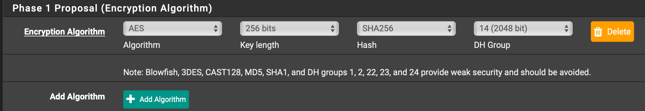This screenshot has height=111, width=645.
Task: Click the weak security note text
Action: click(357, 72)
